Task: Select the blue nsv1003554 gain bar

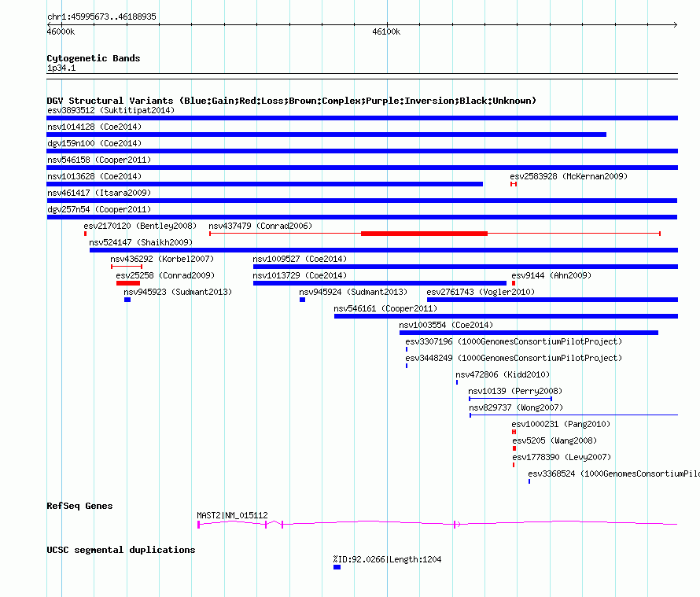Action: (x=529, y=333)
